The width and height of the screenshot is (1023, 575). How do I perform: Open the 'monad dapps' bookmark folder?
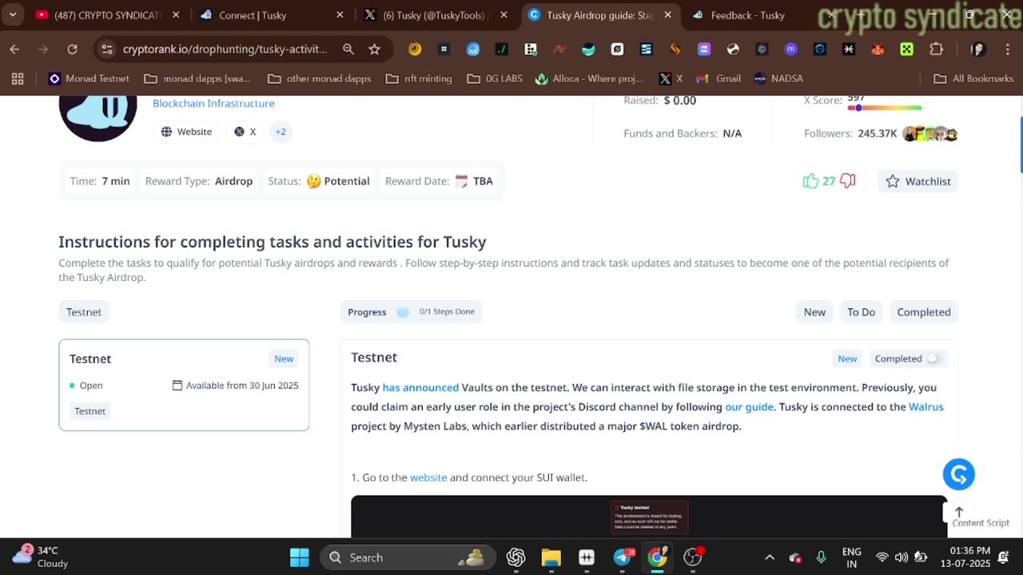(x=197, y=78)
